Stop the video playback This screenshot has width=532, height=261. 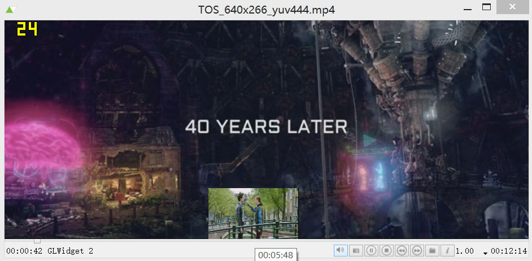tap(386, 250)
